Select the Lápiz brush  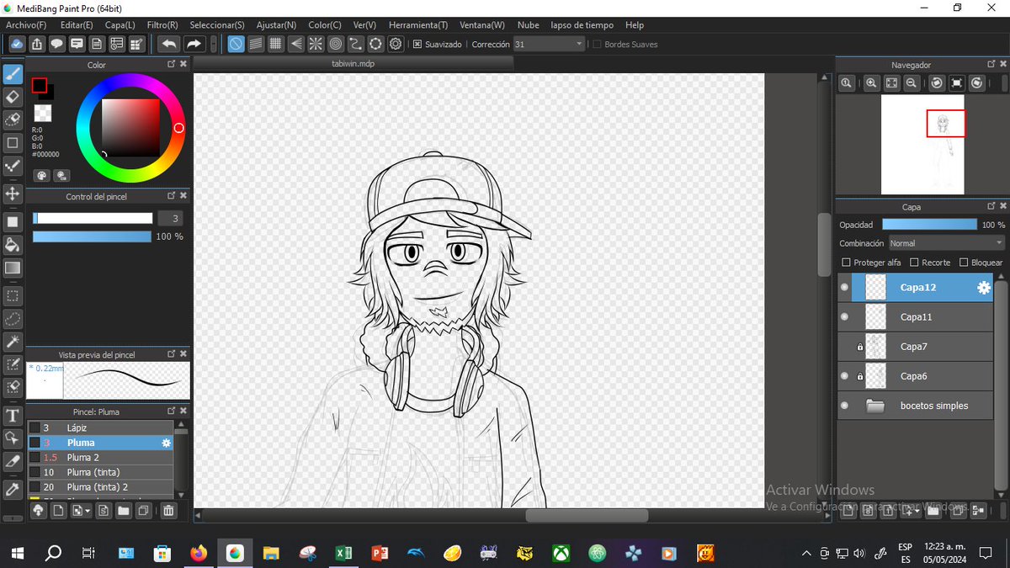click(100, 428)
